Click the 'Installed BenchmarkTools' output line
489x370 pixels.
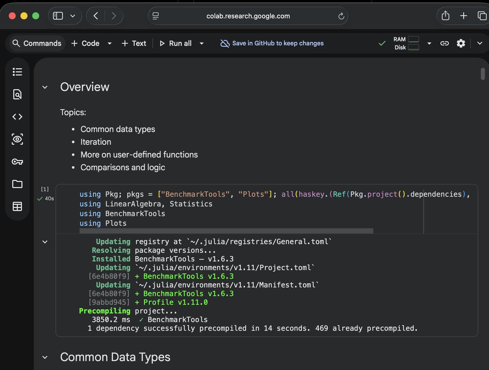tap(163, 259)
